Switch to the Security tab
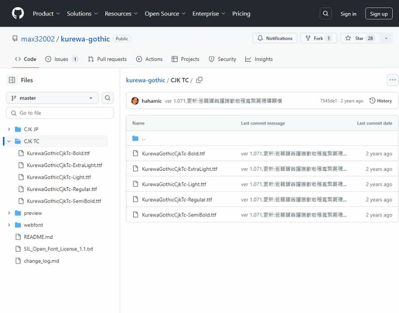Image resolution: width=399 pixels, height=313 pixels. click(x=222, y=59)
